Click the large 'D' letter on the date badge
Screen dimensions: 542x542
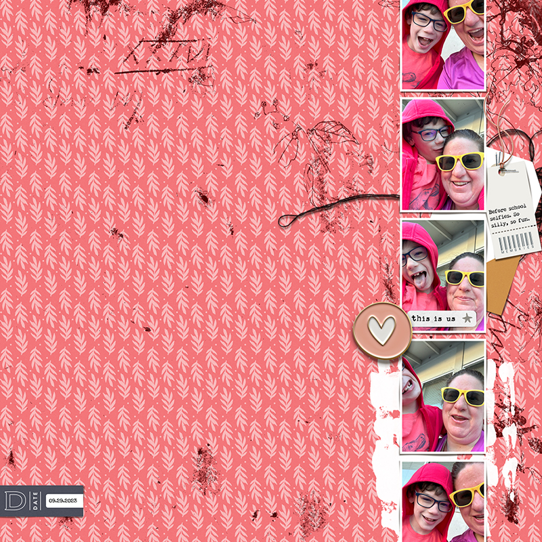[x=15, y=501]
